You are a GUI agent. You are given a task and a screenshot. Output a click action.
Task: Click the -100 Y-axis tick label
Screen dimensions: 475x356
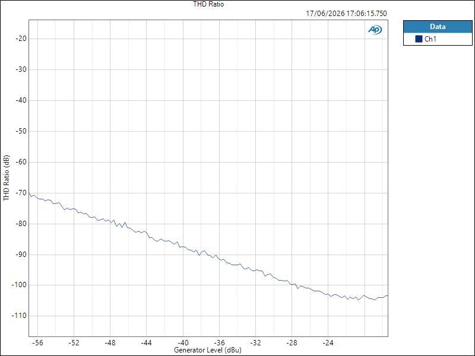20,285
